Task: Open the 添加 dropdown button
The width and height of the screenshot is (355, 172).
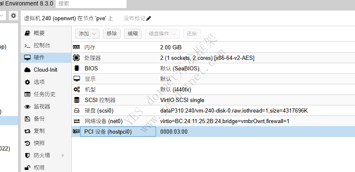Action: click(x=87, y=34)
